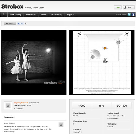Click angelo ghislandi's avatar placeholder
This screenshot has height=134, width=136.
pos(8,106)
